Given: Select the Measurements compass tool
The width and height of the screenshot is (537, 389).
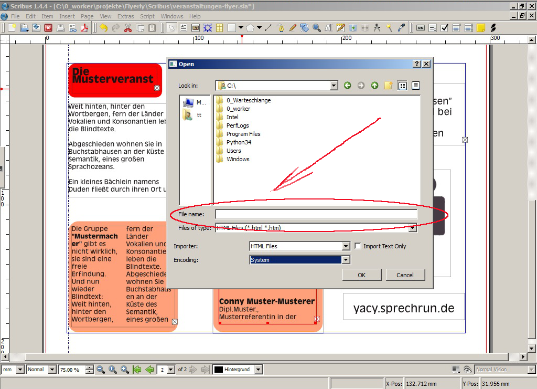Looking at the screenshot, I should (x=377, y=28).
